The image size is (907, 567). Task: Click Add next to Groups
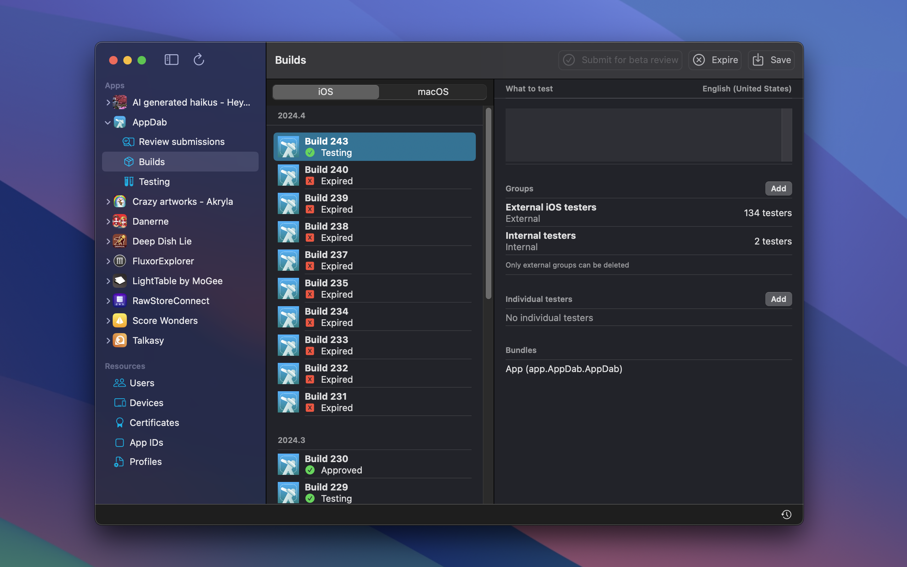tap(778, 189)
